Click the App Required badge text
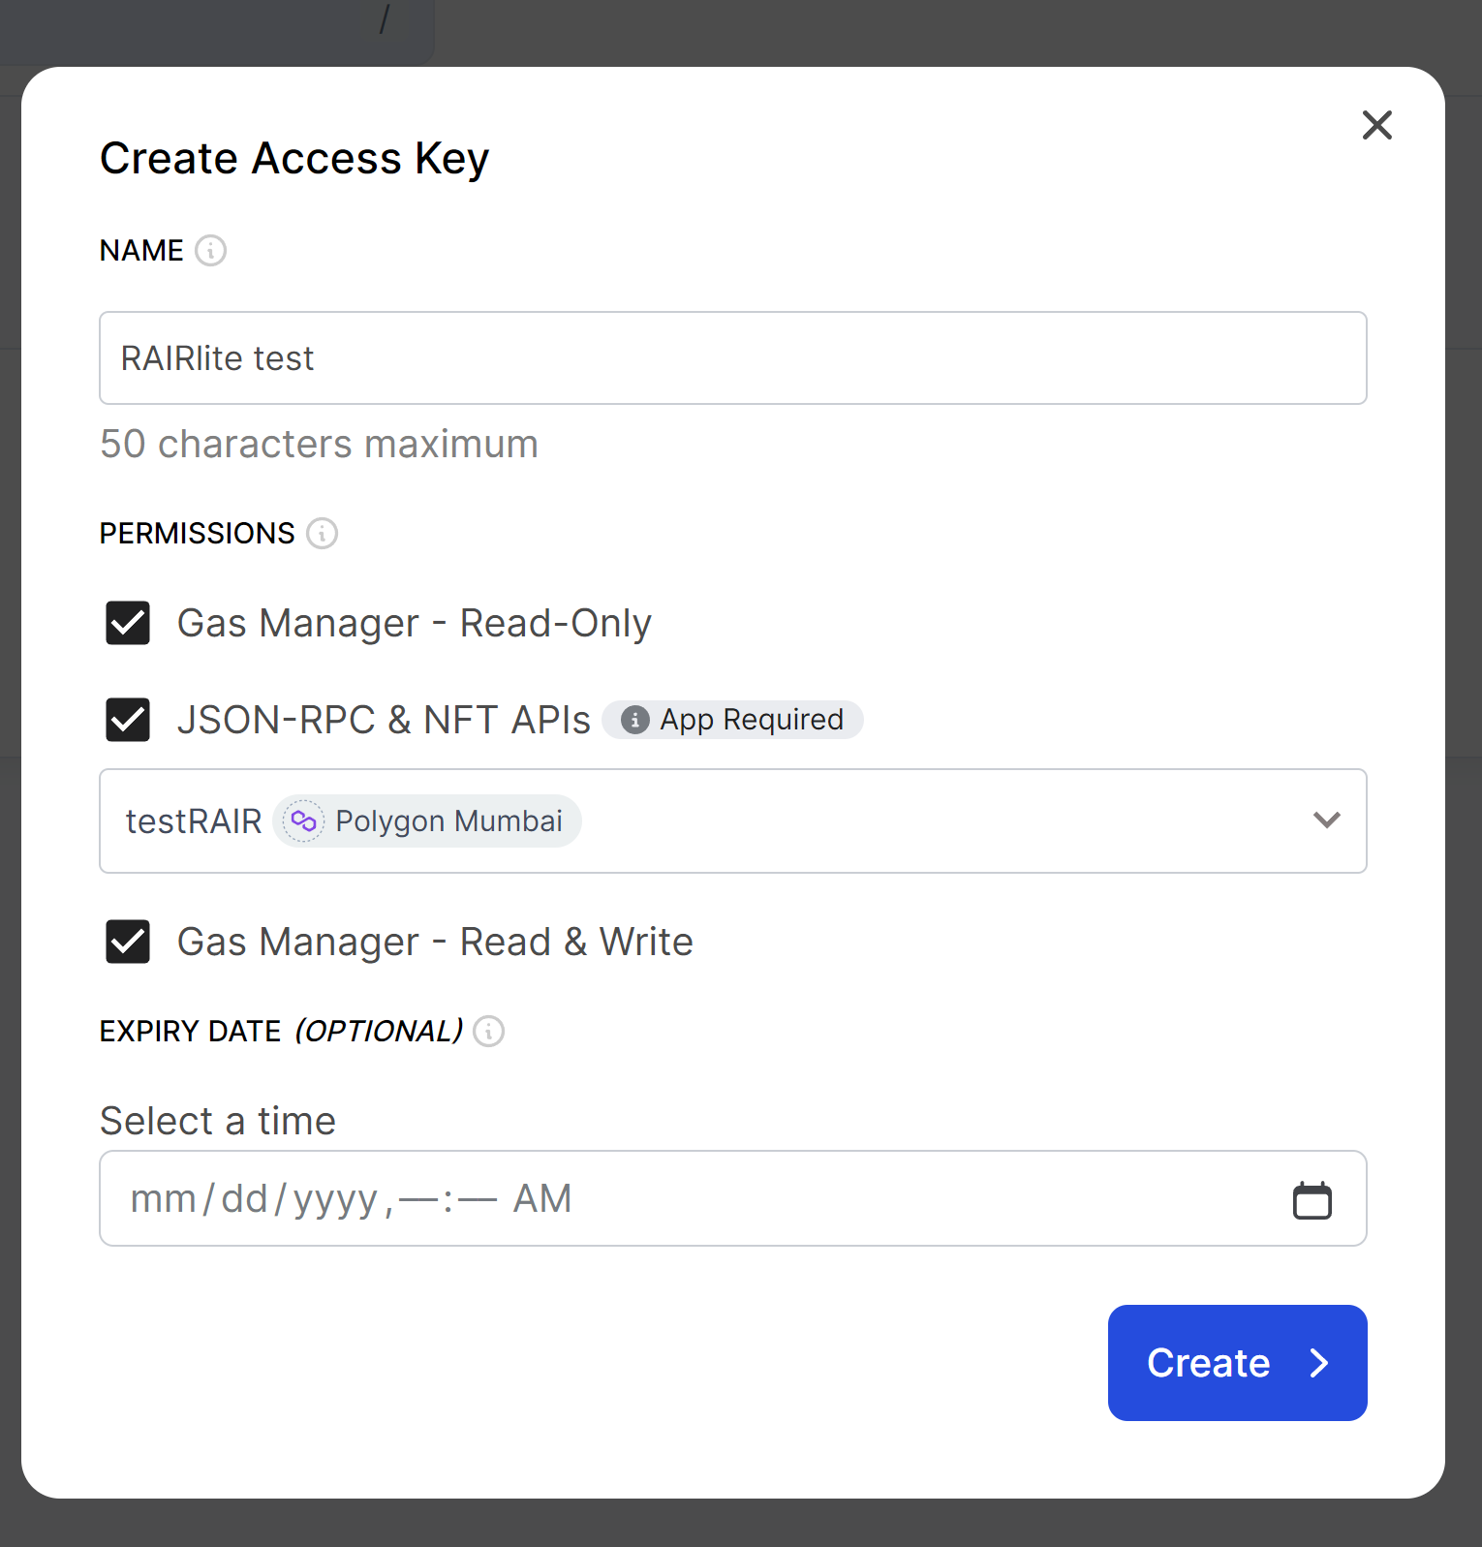 pyautogui.click(x=752, y=720)
